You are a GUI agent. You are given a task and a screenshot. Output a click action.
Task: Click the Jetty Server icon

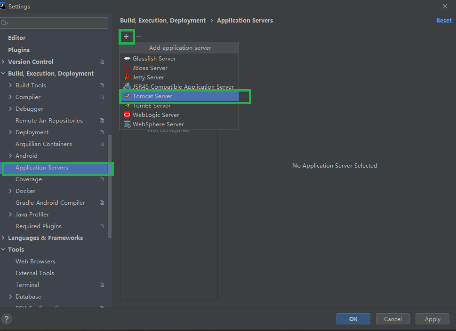pos(127,77)
